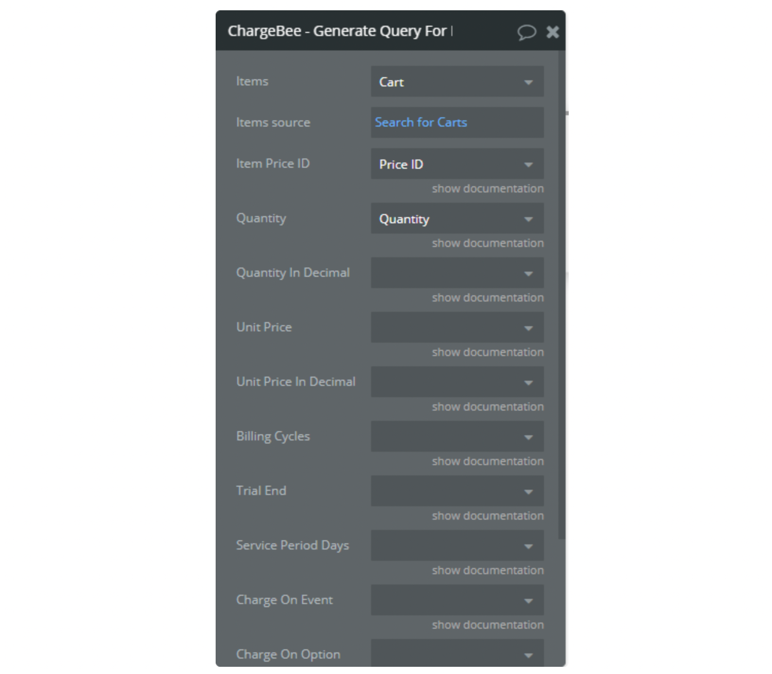Show documentation for Quantity In Decimal
Image resolution: width=772 pixels, height=674 pixels.
coord(487,298)
